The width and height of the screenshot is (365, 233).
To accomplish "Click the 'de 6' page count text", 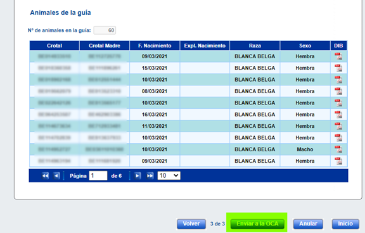I will tap(117, 176).
